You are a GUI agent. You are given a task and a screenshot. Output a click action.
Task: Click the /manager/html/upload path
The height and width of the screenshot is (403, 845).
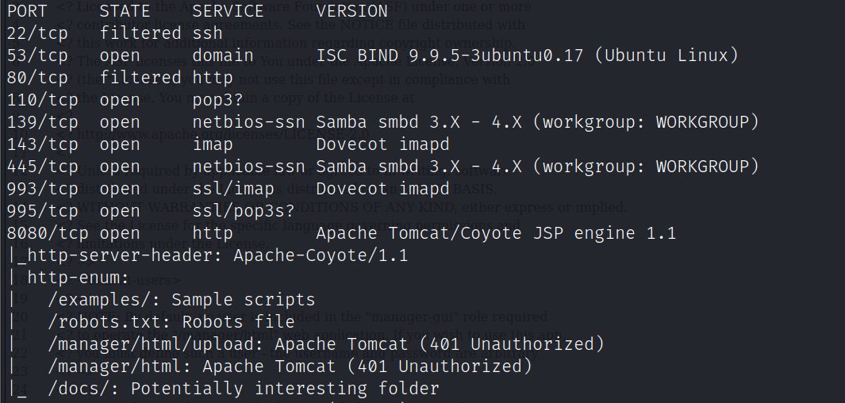155,344
